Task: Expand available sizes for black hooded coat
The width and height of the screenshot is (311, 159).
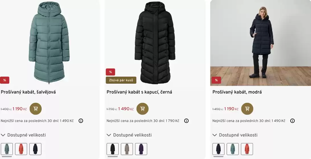Action: pos(129,135)
